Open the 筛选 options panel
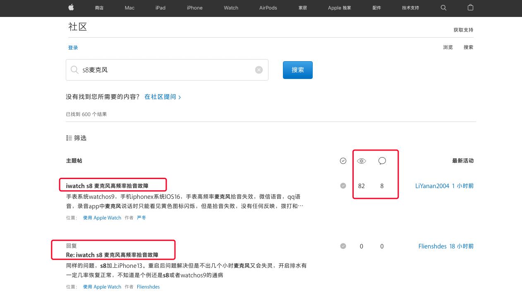This screenshot has width=522, height=303. [x=77, y=138]
